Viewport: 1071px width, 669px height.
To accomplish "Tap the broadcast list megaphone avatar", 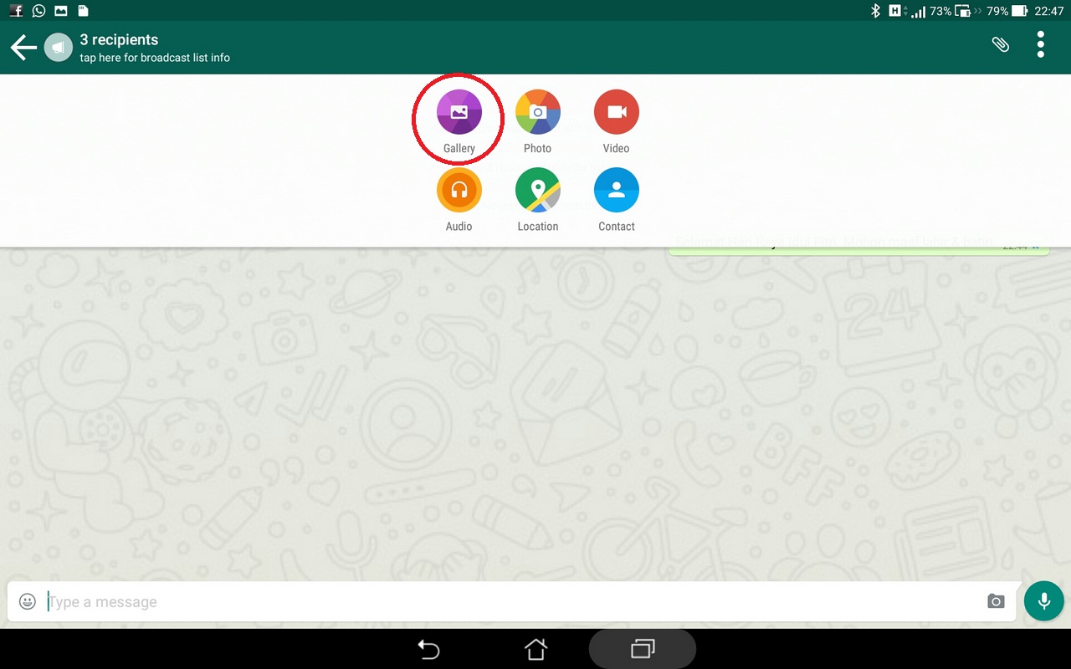I will click(x=58, y=48).
